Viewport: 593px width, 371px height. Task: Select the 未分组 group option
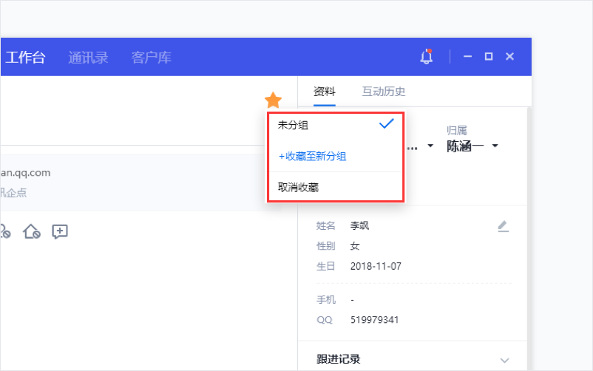335,125
